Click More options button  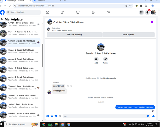coord(128,35)
